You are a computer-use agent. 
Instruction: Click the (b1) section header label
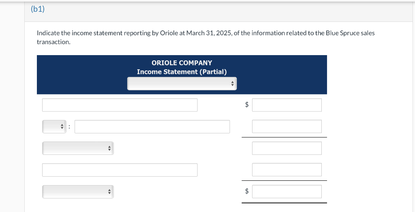[38, 9]
